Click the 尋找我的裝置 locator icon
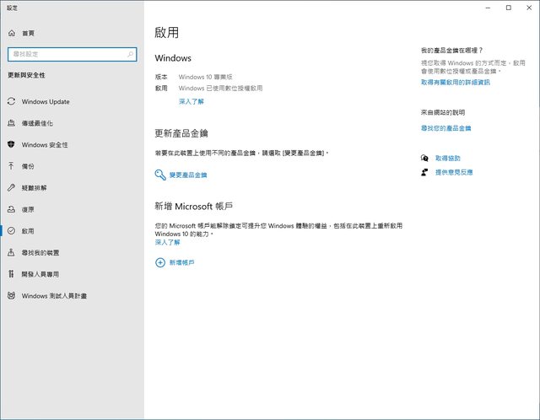540x420 pixels. (x=11, y=252)
